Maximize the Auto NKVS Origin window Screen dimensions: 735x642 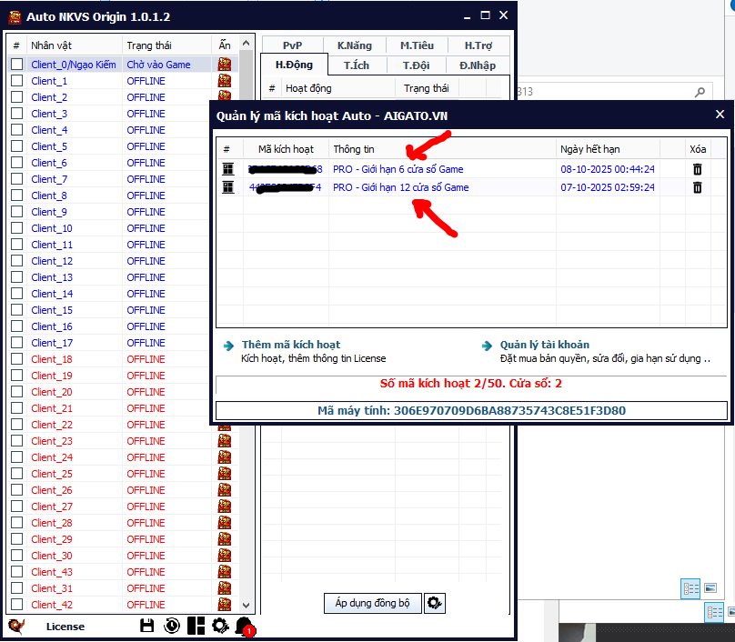click(x=485, y=15)
